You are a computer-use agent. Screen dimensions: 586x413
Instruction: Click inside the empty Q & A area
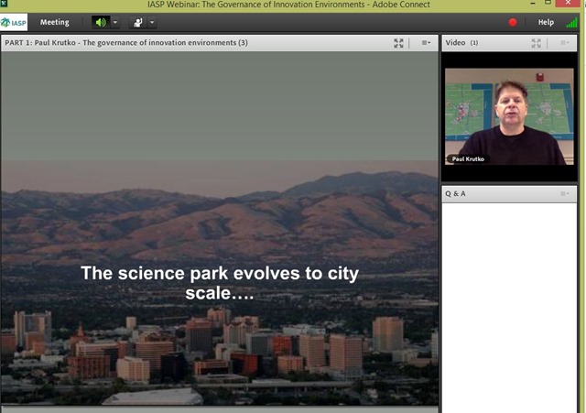(x=509, y=307)
